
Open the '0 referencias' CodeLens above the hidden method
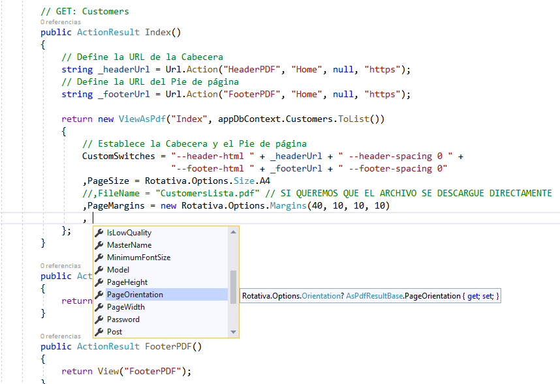tap(60, 266)
